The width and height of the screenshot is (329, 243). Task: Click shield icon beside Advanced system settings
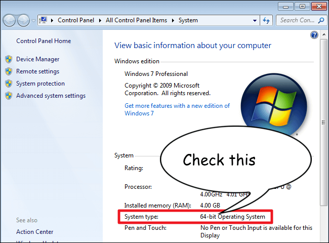tap(9, 96)
